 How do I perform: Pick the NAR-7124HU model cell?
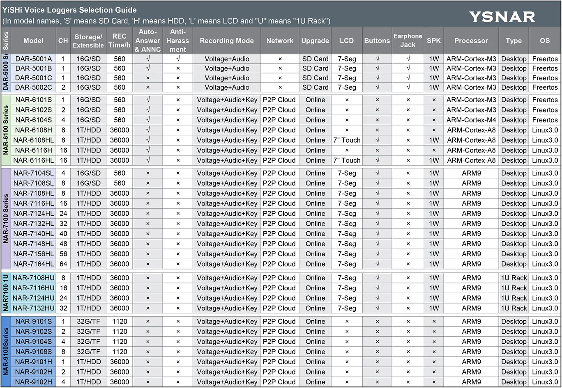(x=33, y=298)
